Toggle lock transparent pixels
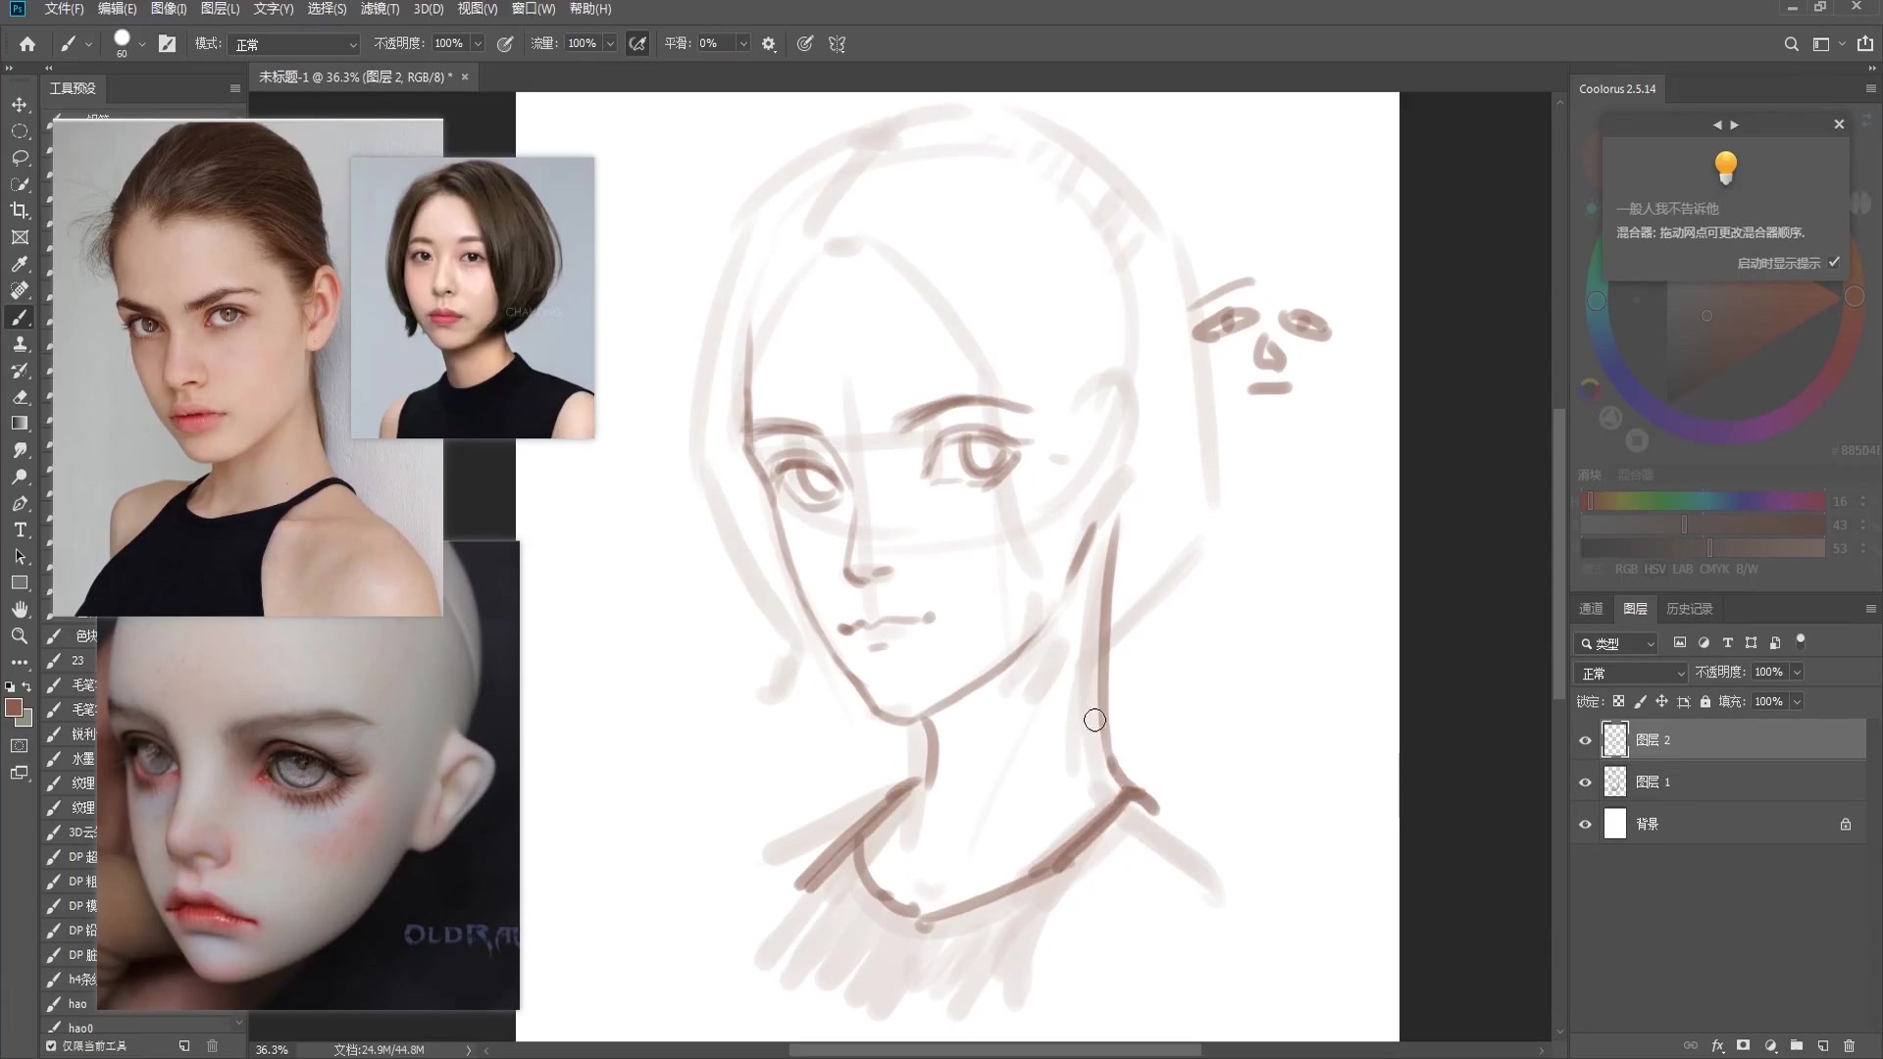 pyautogui.click(x=1618, y=701)
